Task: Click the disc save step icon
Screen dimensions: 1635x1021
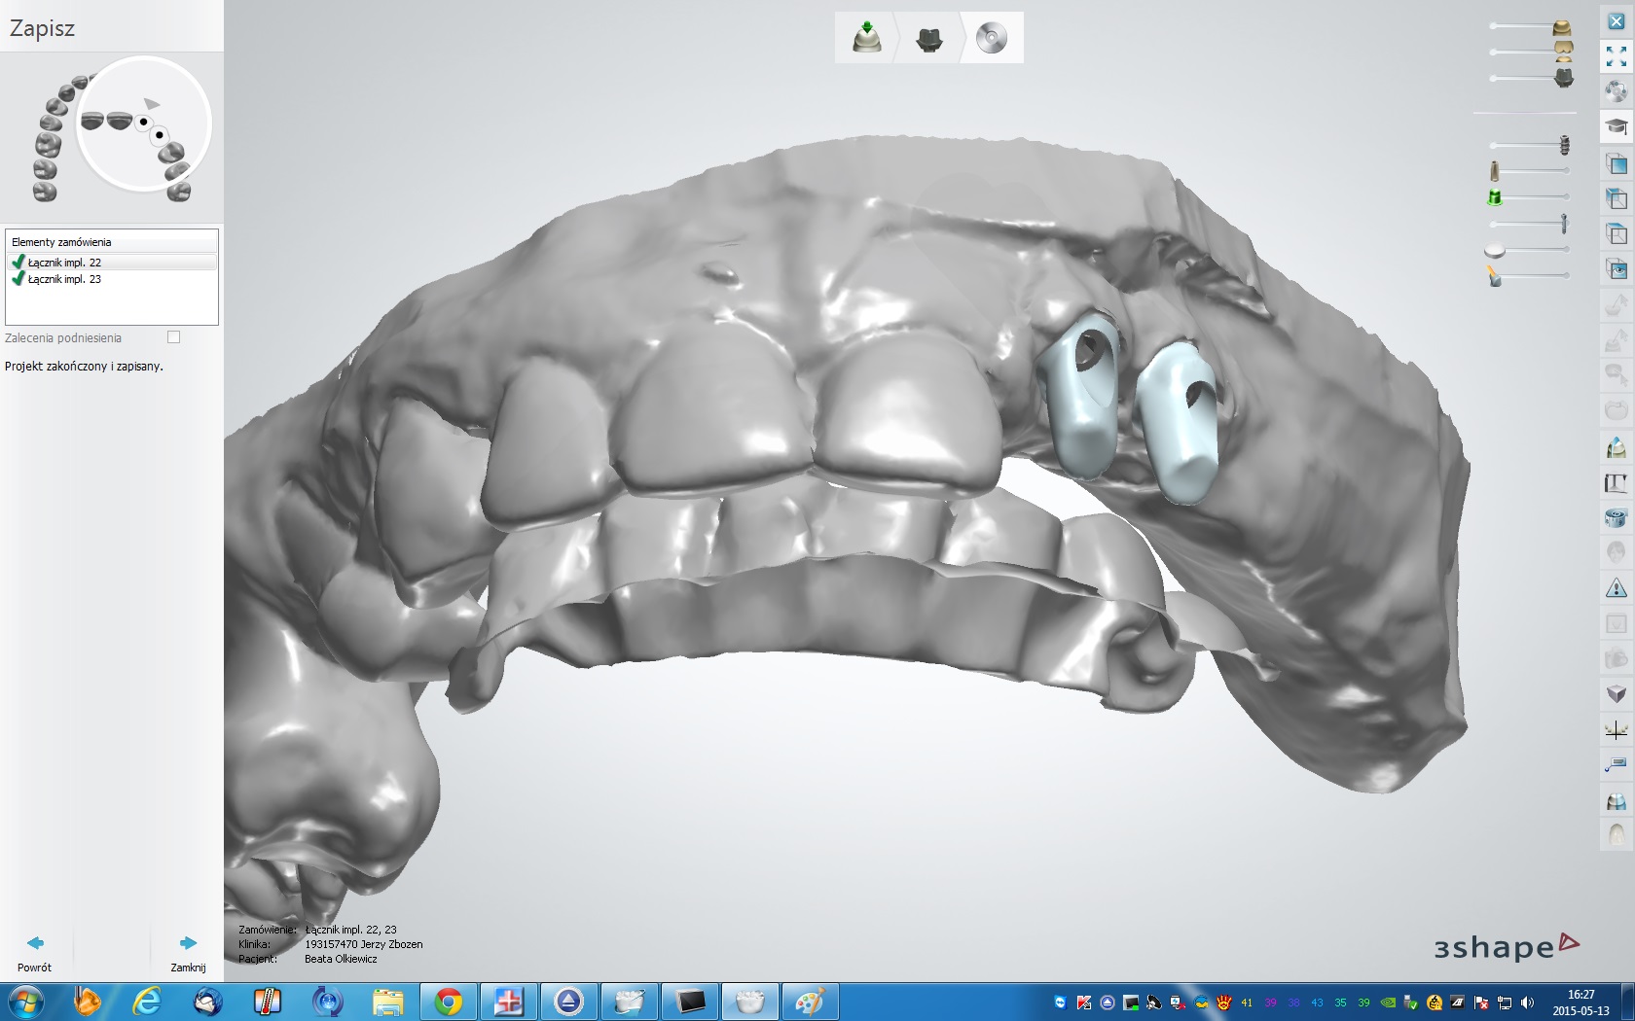Action: coord(991,38)
